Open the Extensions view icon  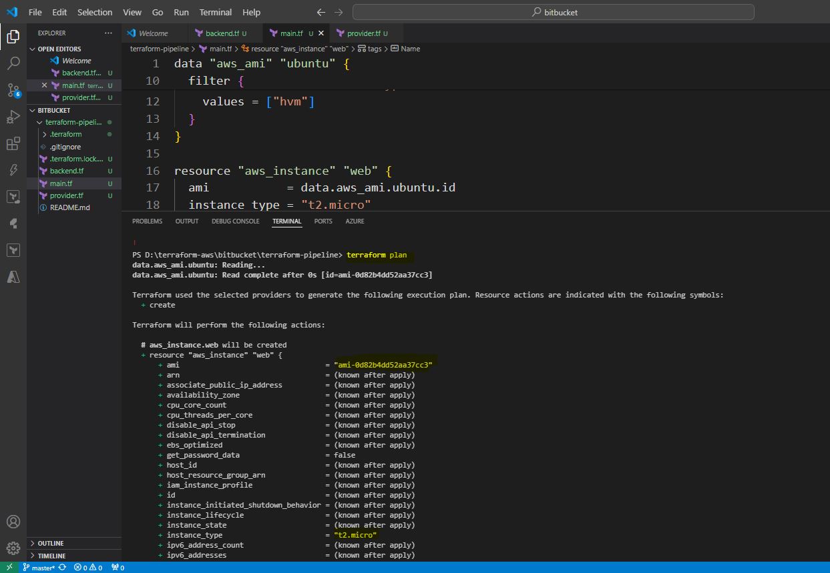[x=13, y=144]
